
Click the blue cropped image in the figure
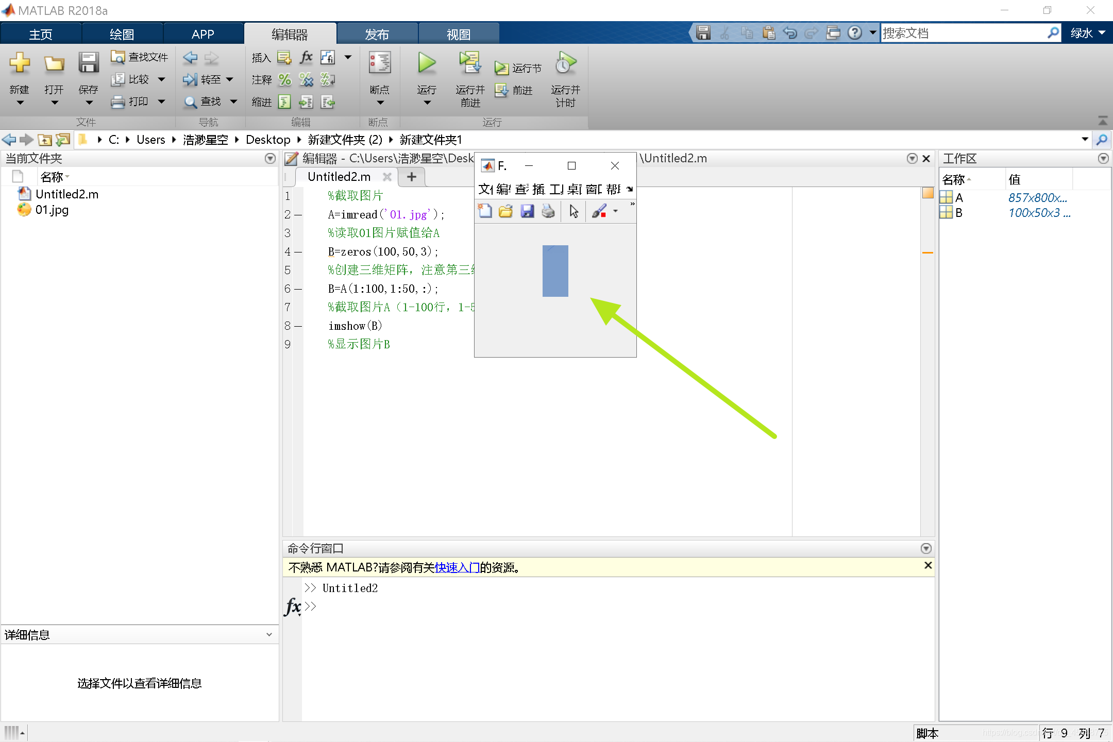[x=555, y=271]
